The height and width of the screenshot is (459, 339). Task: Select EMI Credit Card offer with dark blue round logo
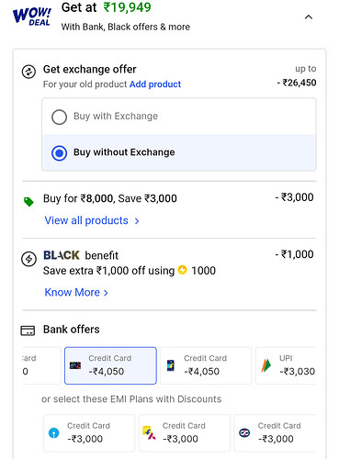pos(275,433)
